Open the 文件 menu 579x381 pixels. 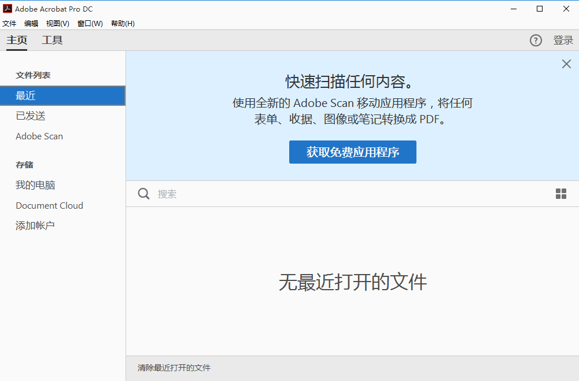pyautogui.click(x=9, y=24)
